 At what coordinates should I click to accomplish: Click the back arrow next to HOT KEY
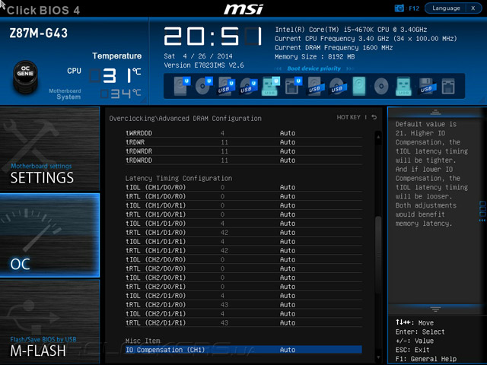[374, 117]
